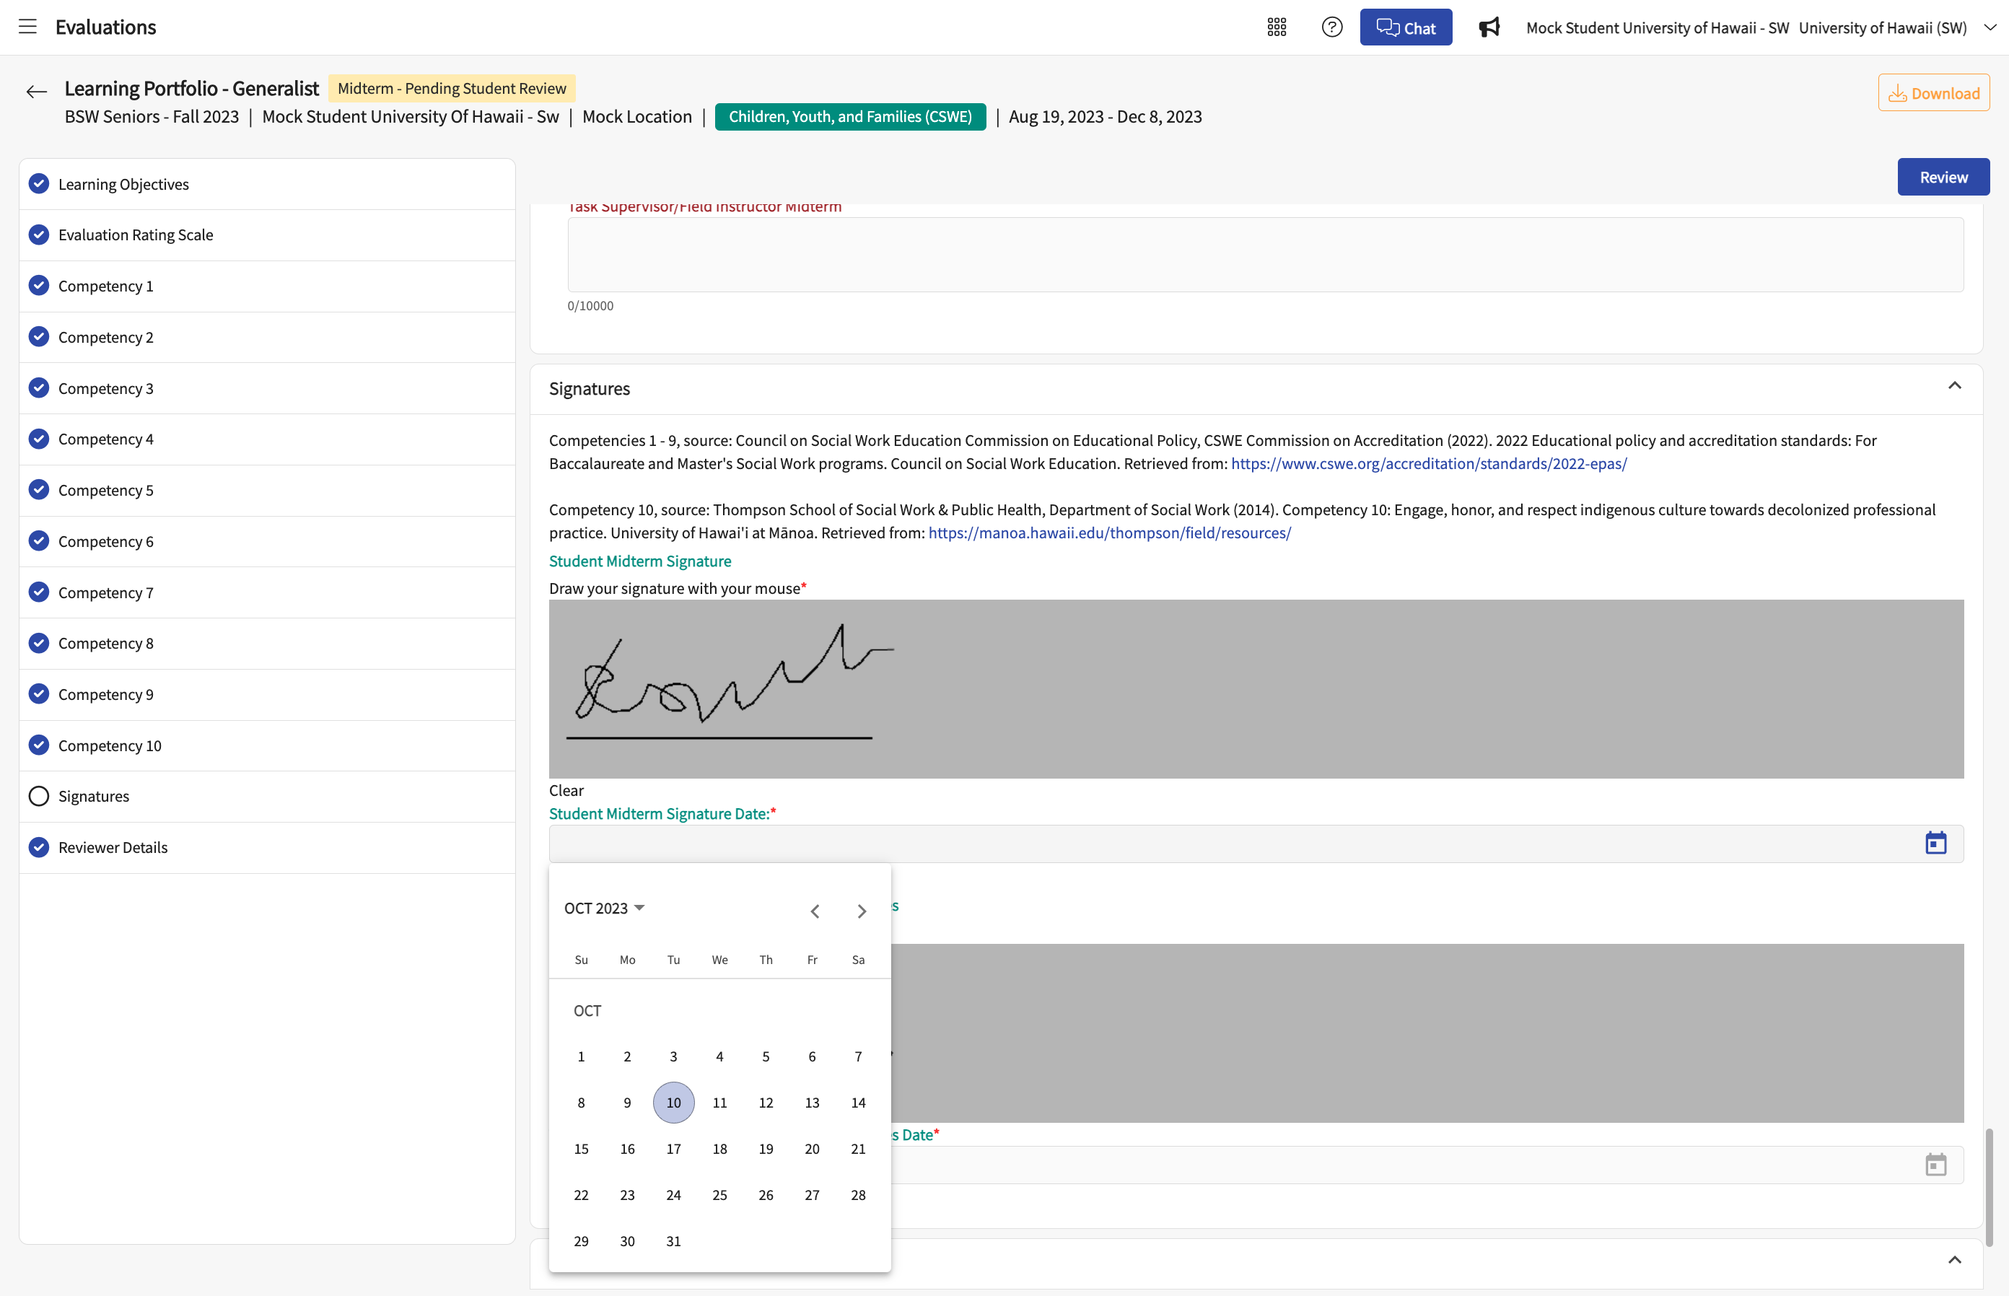Go to next month in calendar
This screenshot has width=2009, height=1296.
click(861, 911)
